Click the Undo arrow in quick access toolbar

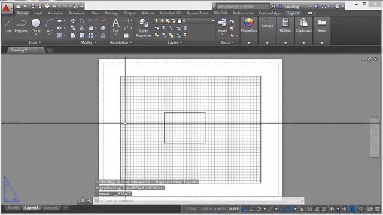pos(54,7)
